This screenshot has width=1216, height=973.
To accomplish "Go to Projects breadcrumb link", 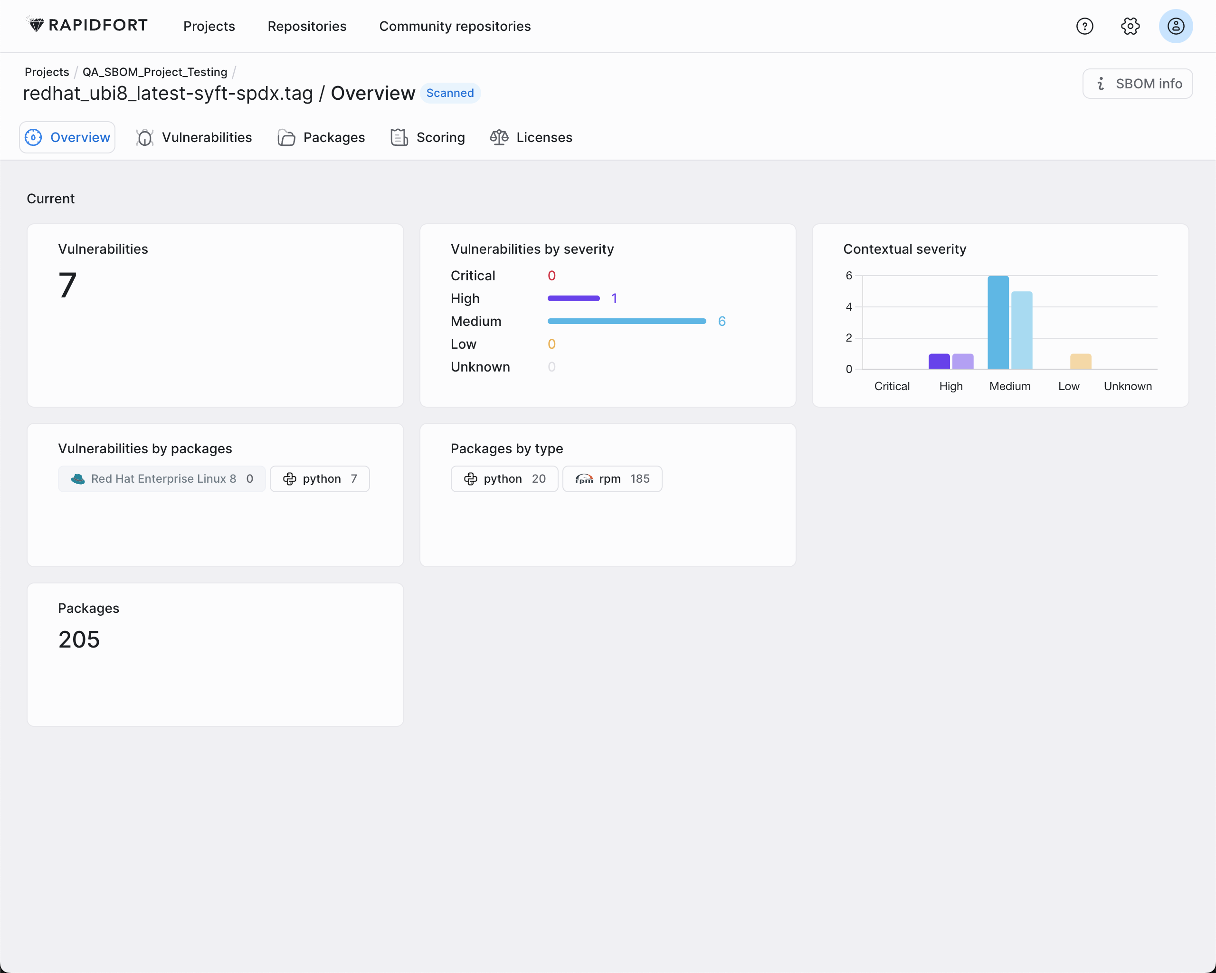I will (47, 72).
